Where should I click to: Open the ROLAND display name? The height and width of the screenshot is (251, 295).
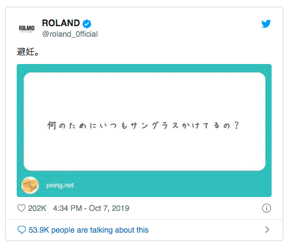[x=61, y=23]
